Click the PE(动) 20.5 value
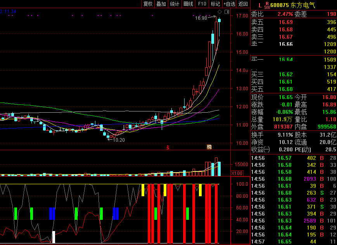Viewport: 337px width, 245px height. 331,149
